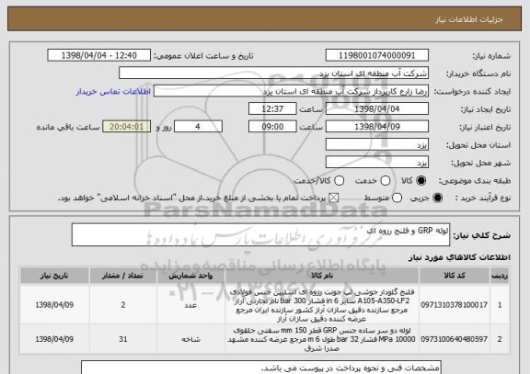Screen dimensions: 530x374
Task: Click the need date in row 2
Action: (x=54, y=339)
